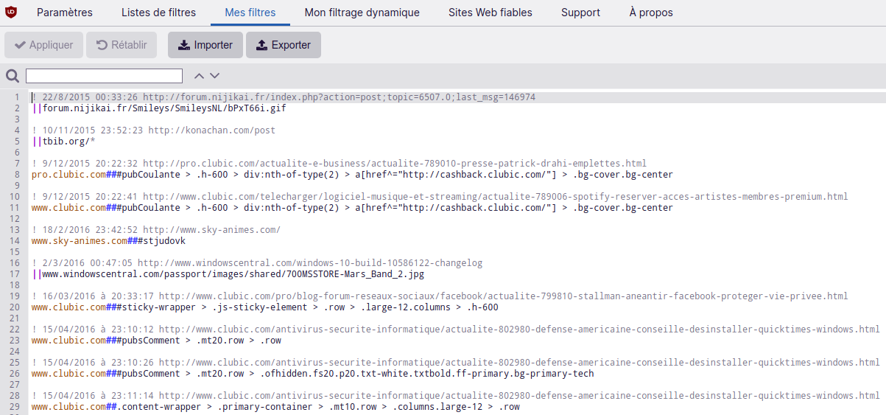Click filter ||forum.nijikai.fr/Smileys/SmileysNL/bPxT66i.gif
Viewport: 886px width, 415px height.
tap(159, 108)
